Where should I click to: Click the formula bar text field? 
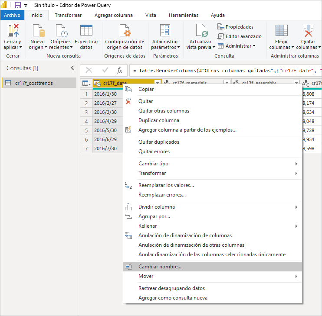tap(226, 71)
